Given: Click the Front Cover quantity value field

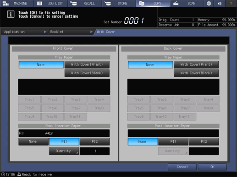Looking at the screenshot, I should click(94, 151).
